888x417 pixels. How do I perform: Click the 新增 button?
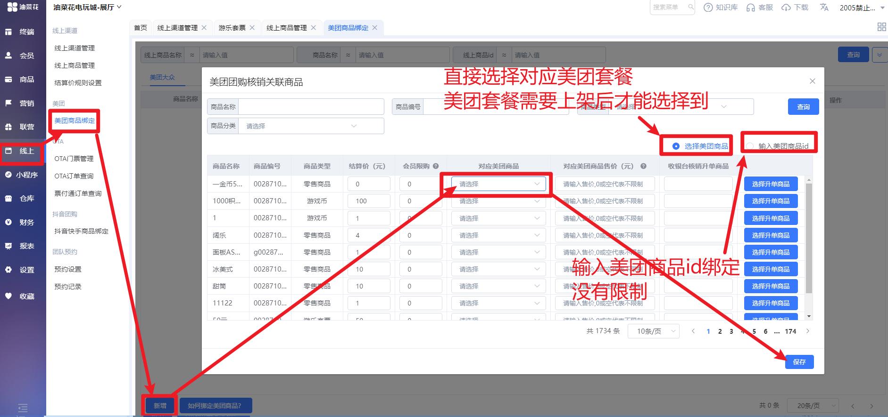(x=160, y=405)
